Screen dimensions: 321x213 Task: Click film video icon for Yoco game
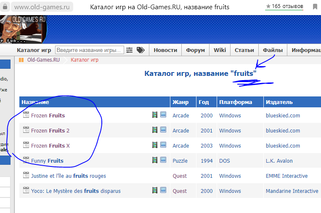point(155,190)
